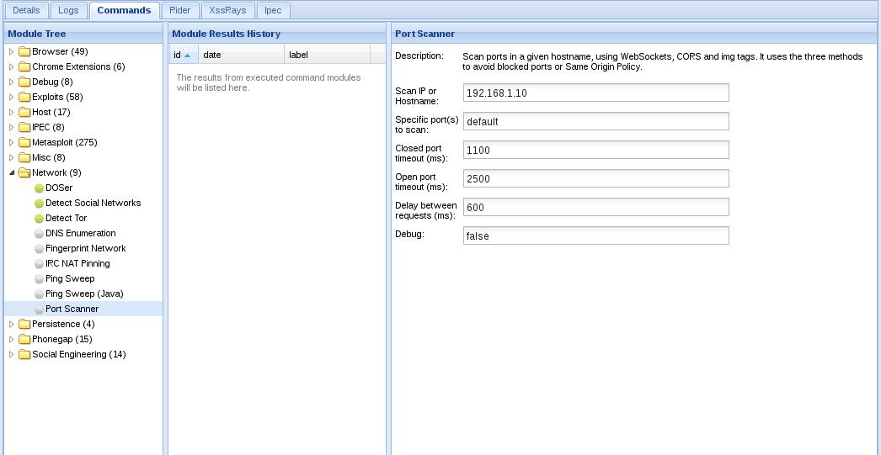Click the Social Engineering folder icon

point(24,355)
